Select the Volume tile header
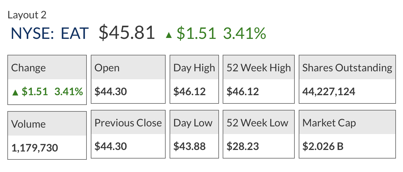The width and height of the screenshot is (403, 172). (29, 124)
